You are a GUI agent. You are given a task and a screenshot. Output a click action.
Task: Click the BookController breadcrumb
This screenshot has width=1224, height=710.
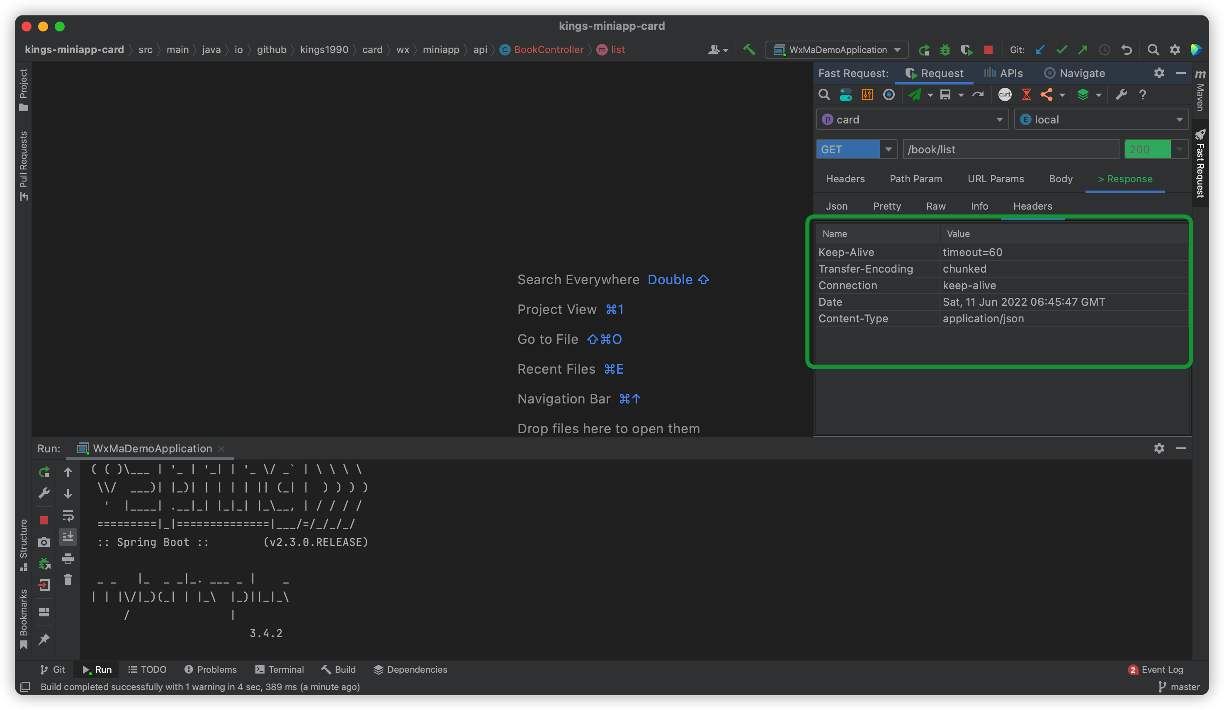(542, 49)
